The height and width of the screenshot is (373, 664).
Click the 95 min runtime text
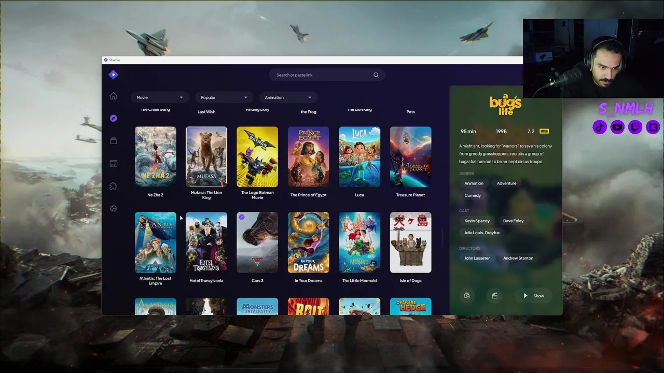point(468,132)
